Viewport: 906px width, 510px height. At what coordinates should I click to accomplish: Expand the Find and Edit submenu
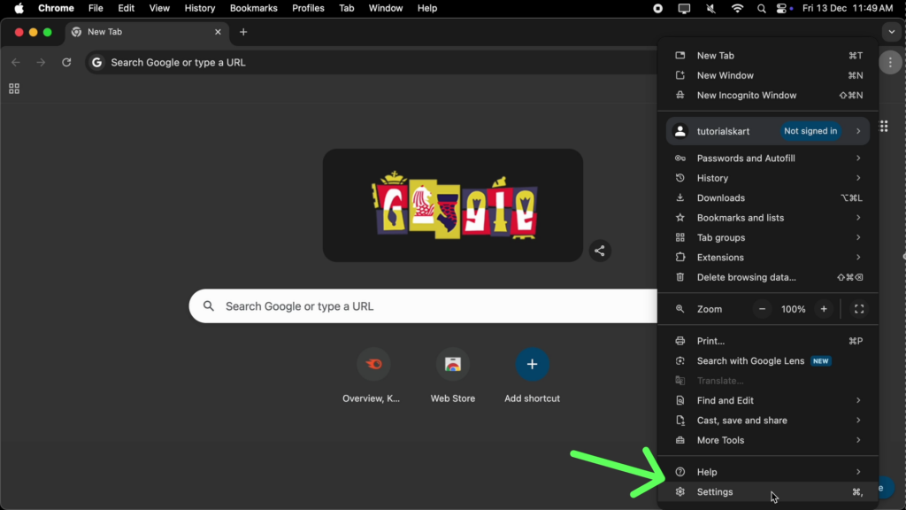(768, 401)
